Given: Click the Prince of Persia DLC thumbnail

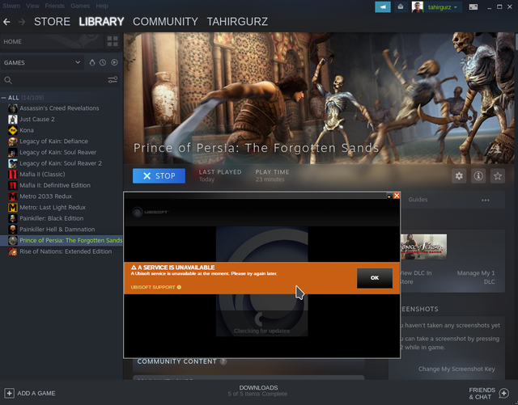Looking at the screenshot, I should tap(424, 247).
